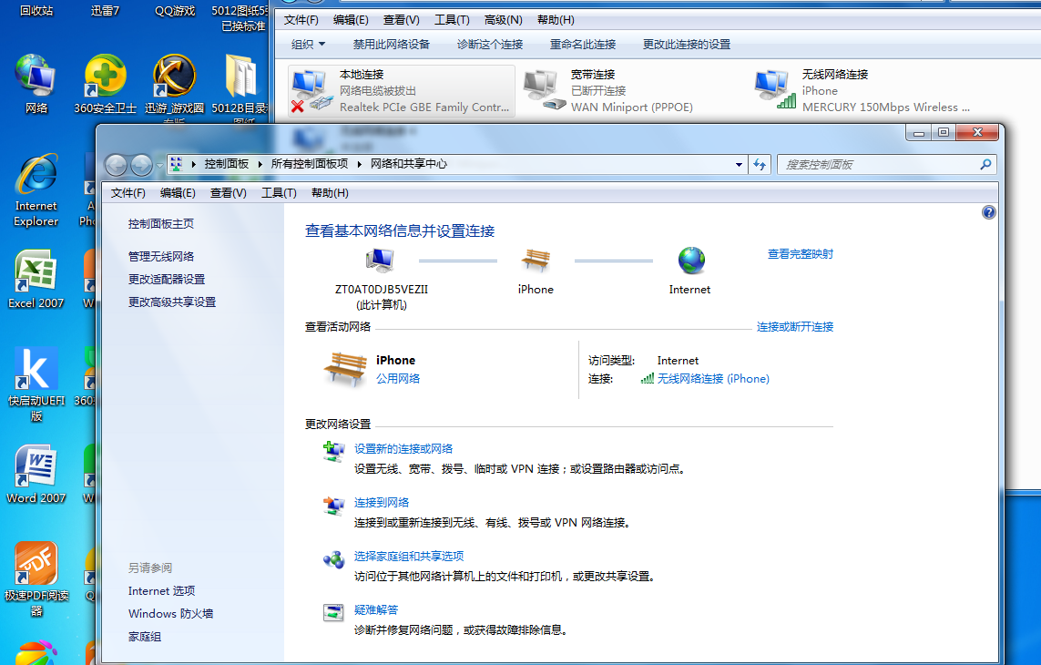
Task: Select 本地连接 adapter icon in back window
Action: click(x=310, y=91)
